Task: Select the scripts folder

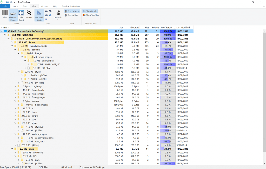Action: (x=35, y=116)
